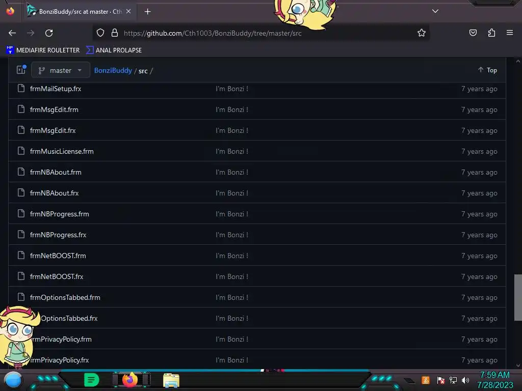Open frmNetBOOST.frm file
Viewport: 522px width, 391px height.
58,256
